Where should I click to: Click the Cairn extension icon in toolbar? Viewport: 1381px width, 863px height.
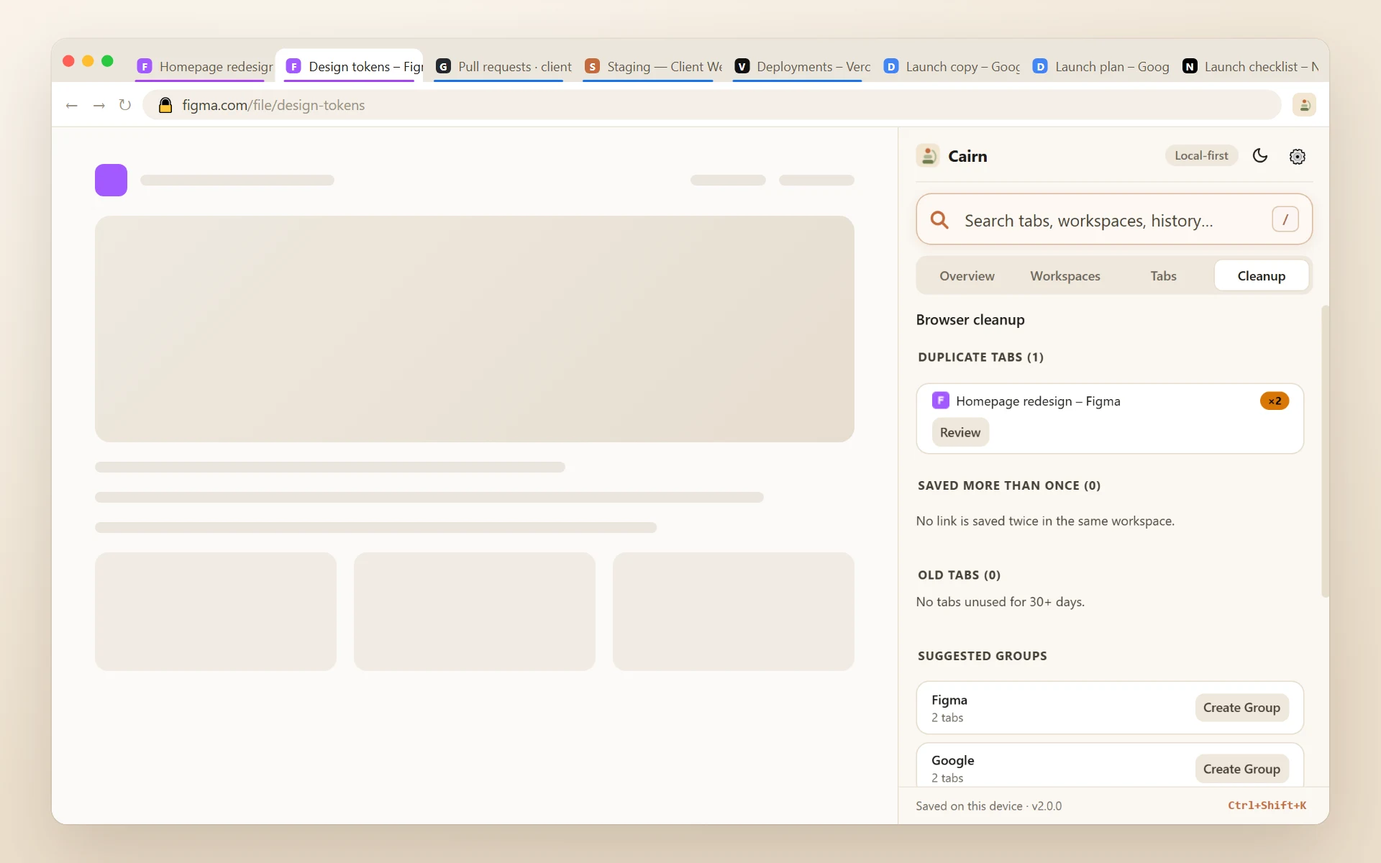(x=1304, y=105)
